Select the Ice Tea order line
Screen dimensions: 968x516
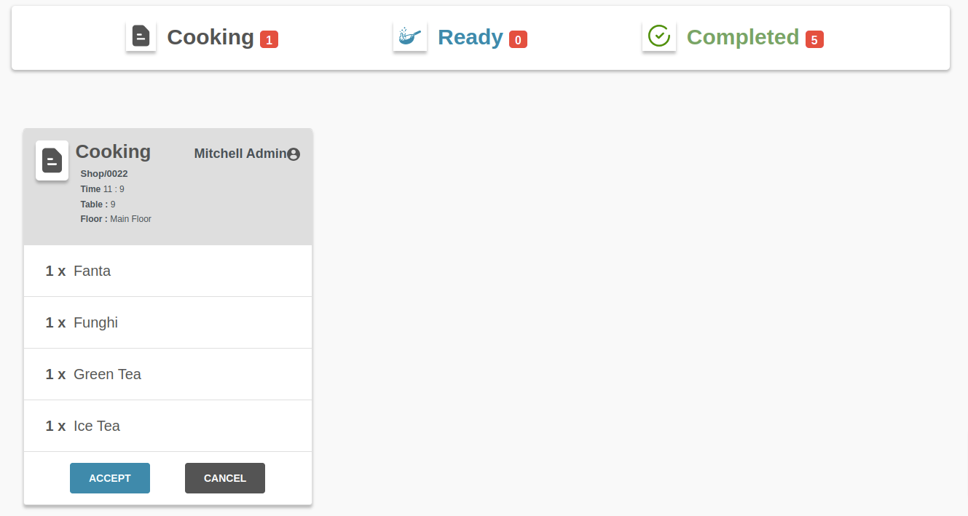168,426
